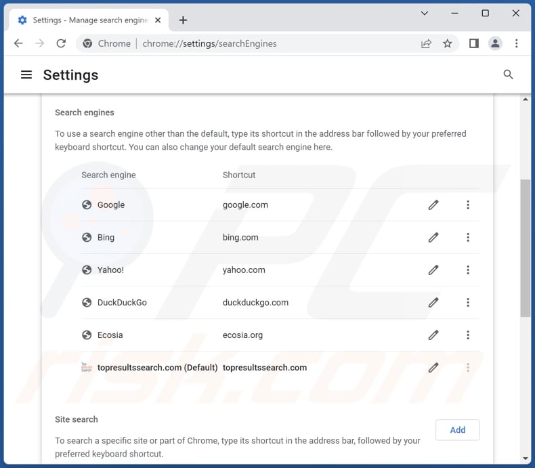Click the forward navigation arrow
This screenshot has width=535, height=468.
pyautogui.click(x=39, y=43)
